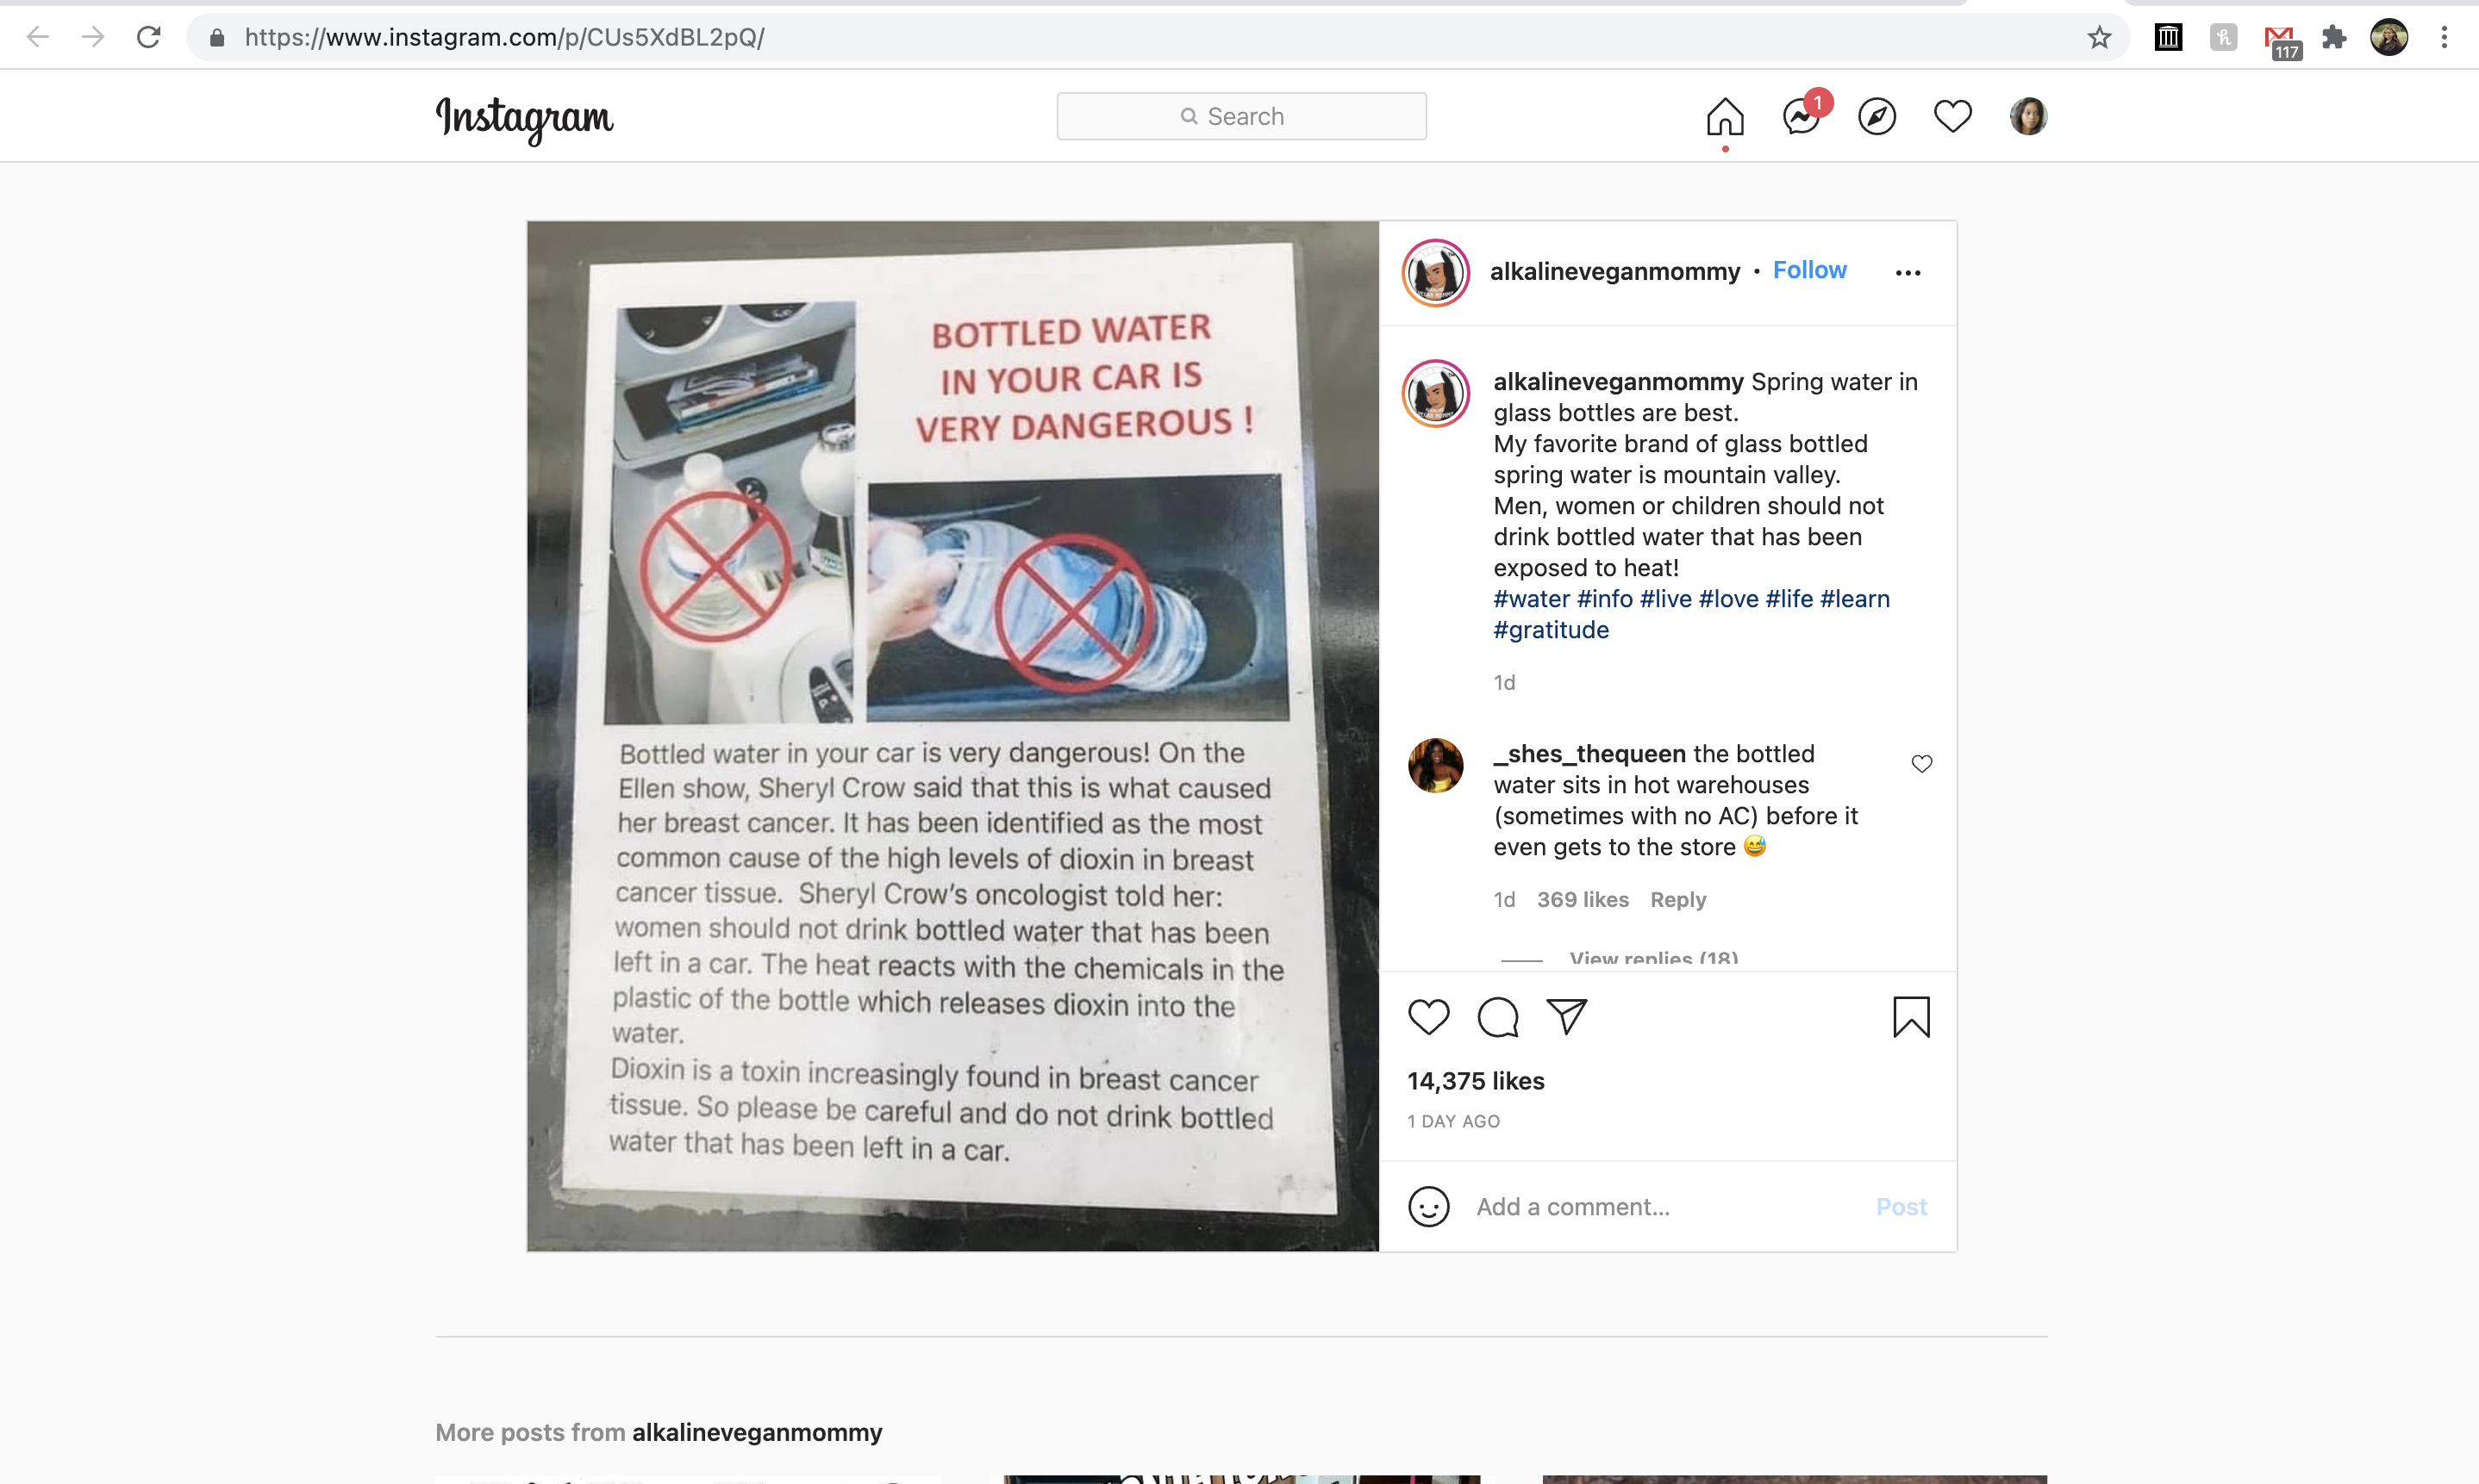Like the post with the heart icon

click(1429, 1017)
